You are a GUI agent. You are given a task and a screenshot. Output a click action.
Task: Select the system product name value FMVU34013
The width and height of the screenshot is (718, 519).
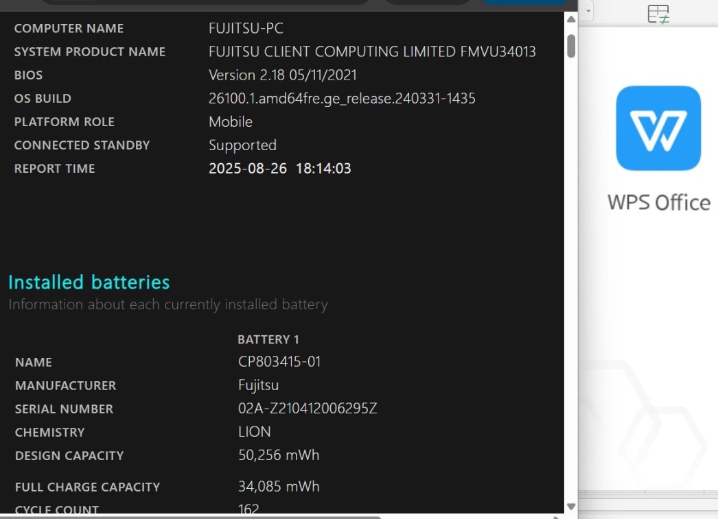pos(372,51)
